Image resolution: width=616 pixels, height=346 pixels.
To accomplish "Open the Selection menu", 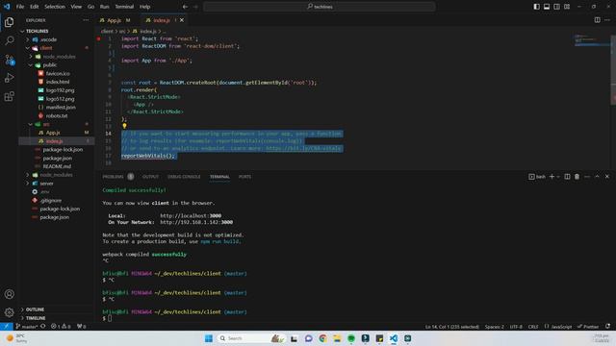I will 55,7.
